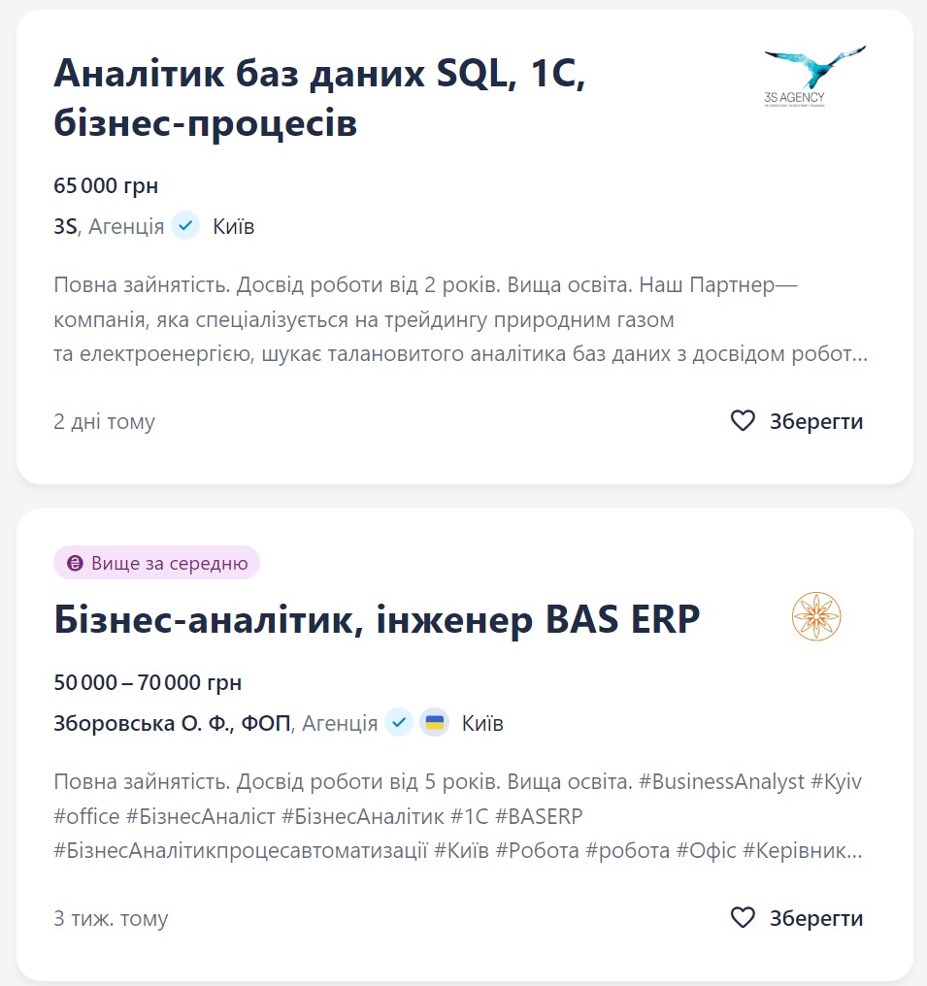This screenshot has width=927, height=986.
Task: Click the posting date 2 дні тому
Action: (104, 420)
